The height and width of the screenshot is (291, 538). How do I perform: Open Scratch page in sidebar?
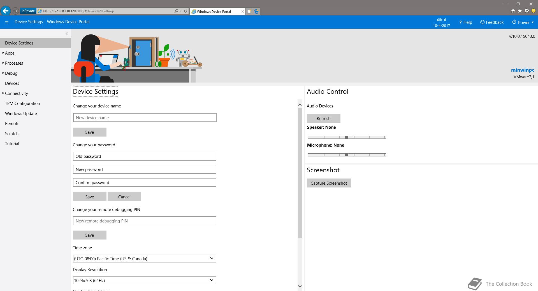point(12,134)
